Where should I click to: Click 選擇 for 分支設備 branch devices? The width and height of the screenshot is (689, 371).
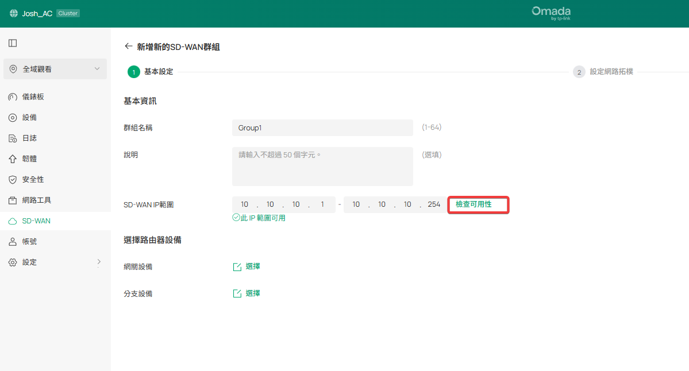point(247,293)
